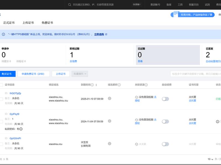
Task: Check the select-all checkbox in table header
Action: pyautogui.click(x=1, y=85)
